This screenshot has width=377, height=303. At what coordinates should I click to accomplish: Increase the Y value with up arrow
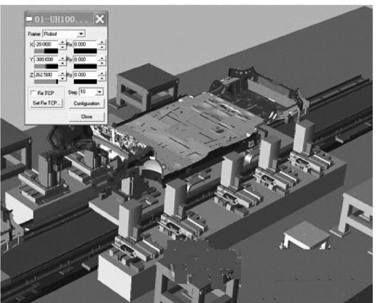point(63,58)
